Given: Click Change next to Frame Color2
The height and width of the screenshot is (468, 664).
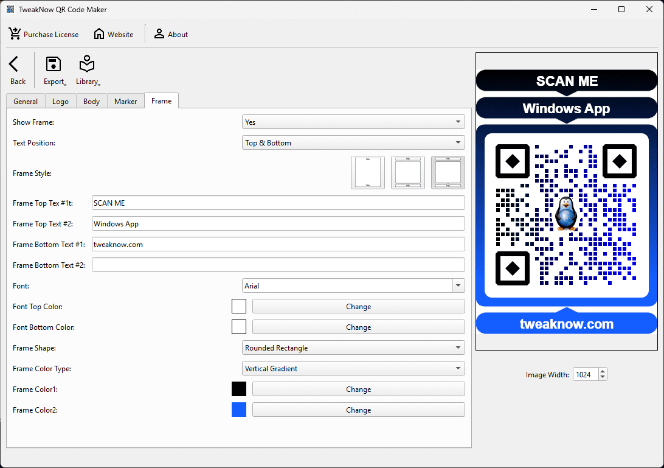Looking at the screenshot, I should (358, 410).
